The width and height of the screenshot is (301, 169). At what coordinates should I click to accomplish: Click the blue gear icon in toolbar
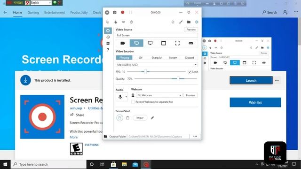click(197, 22)
